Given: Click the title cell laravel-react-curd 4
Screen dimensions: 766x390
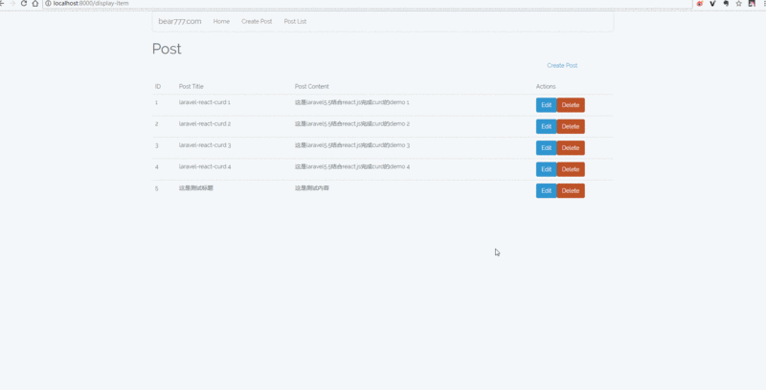Looking at the screenshot, I should pyautogui.click(x=205, y=166).
